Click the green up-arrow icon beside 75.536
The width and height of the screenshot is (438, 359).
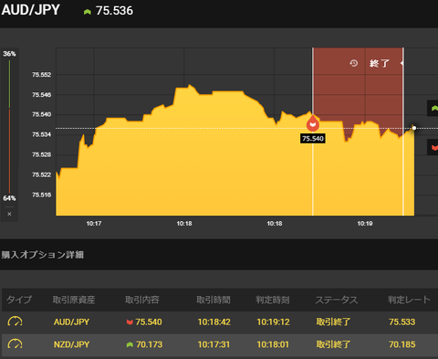pyautogui.click(x=88, y=12)
